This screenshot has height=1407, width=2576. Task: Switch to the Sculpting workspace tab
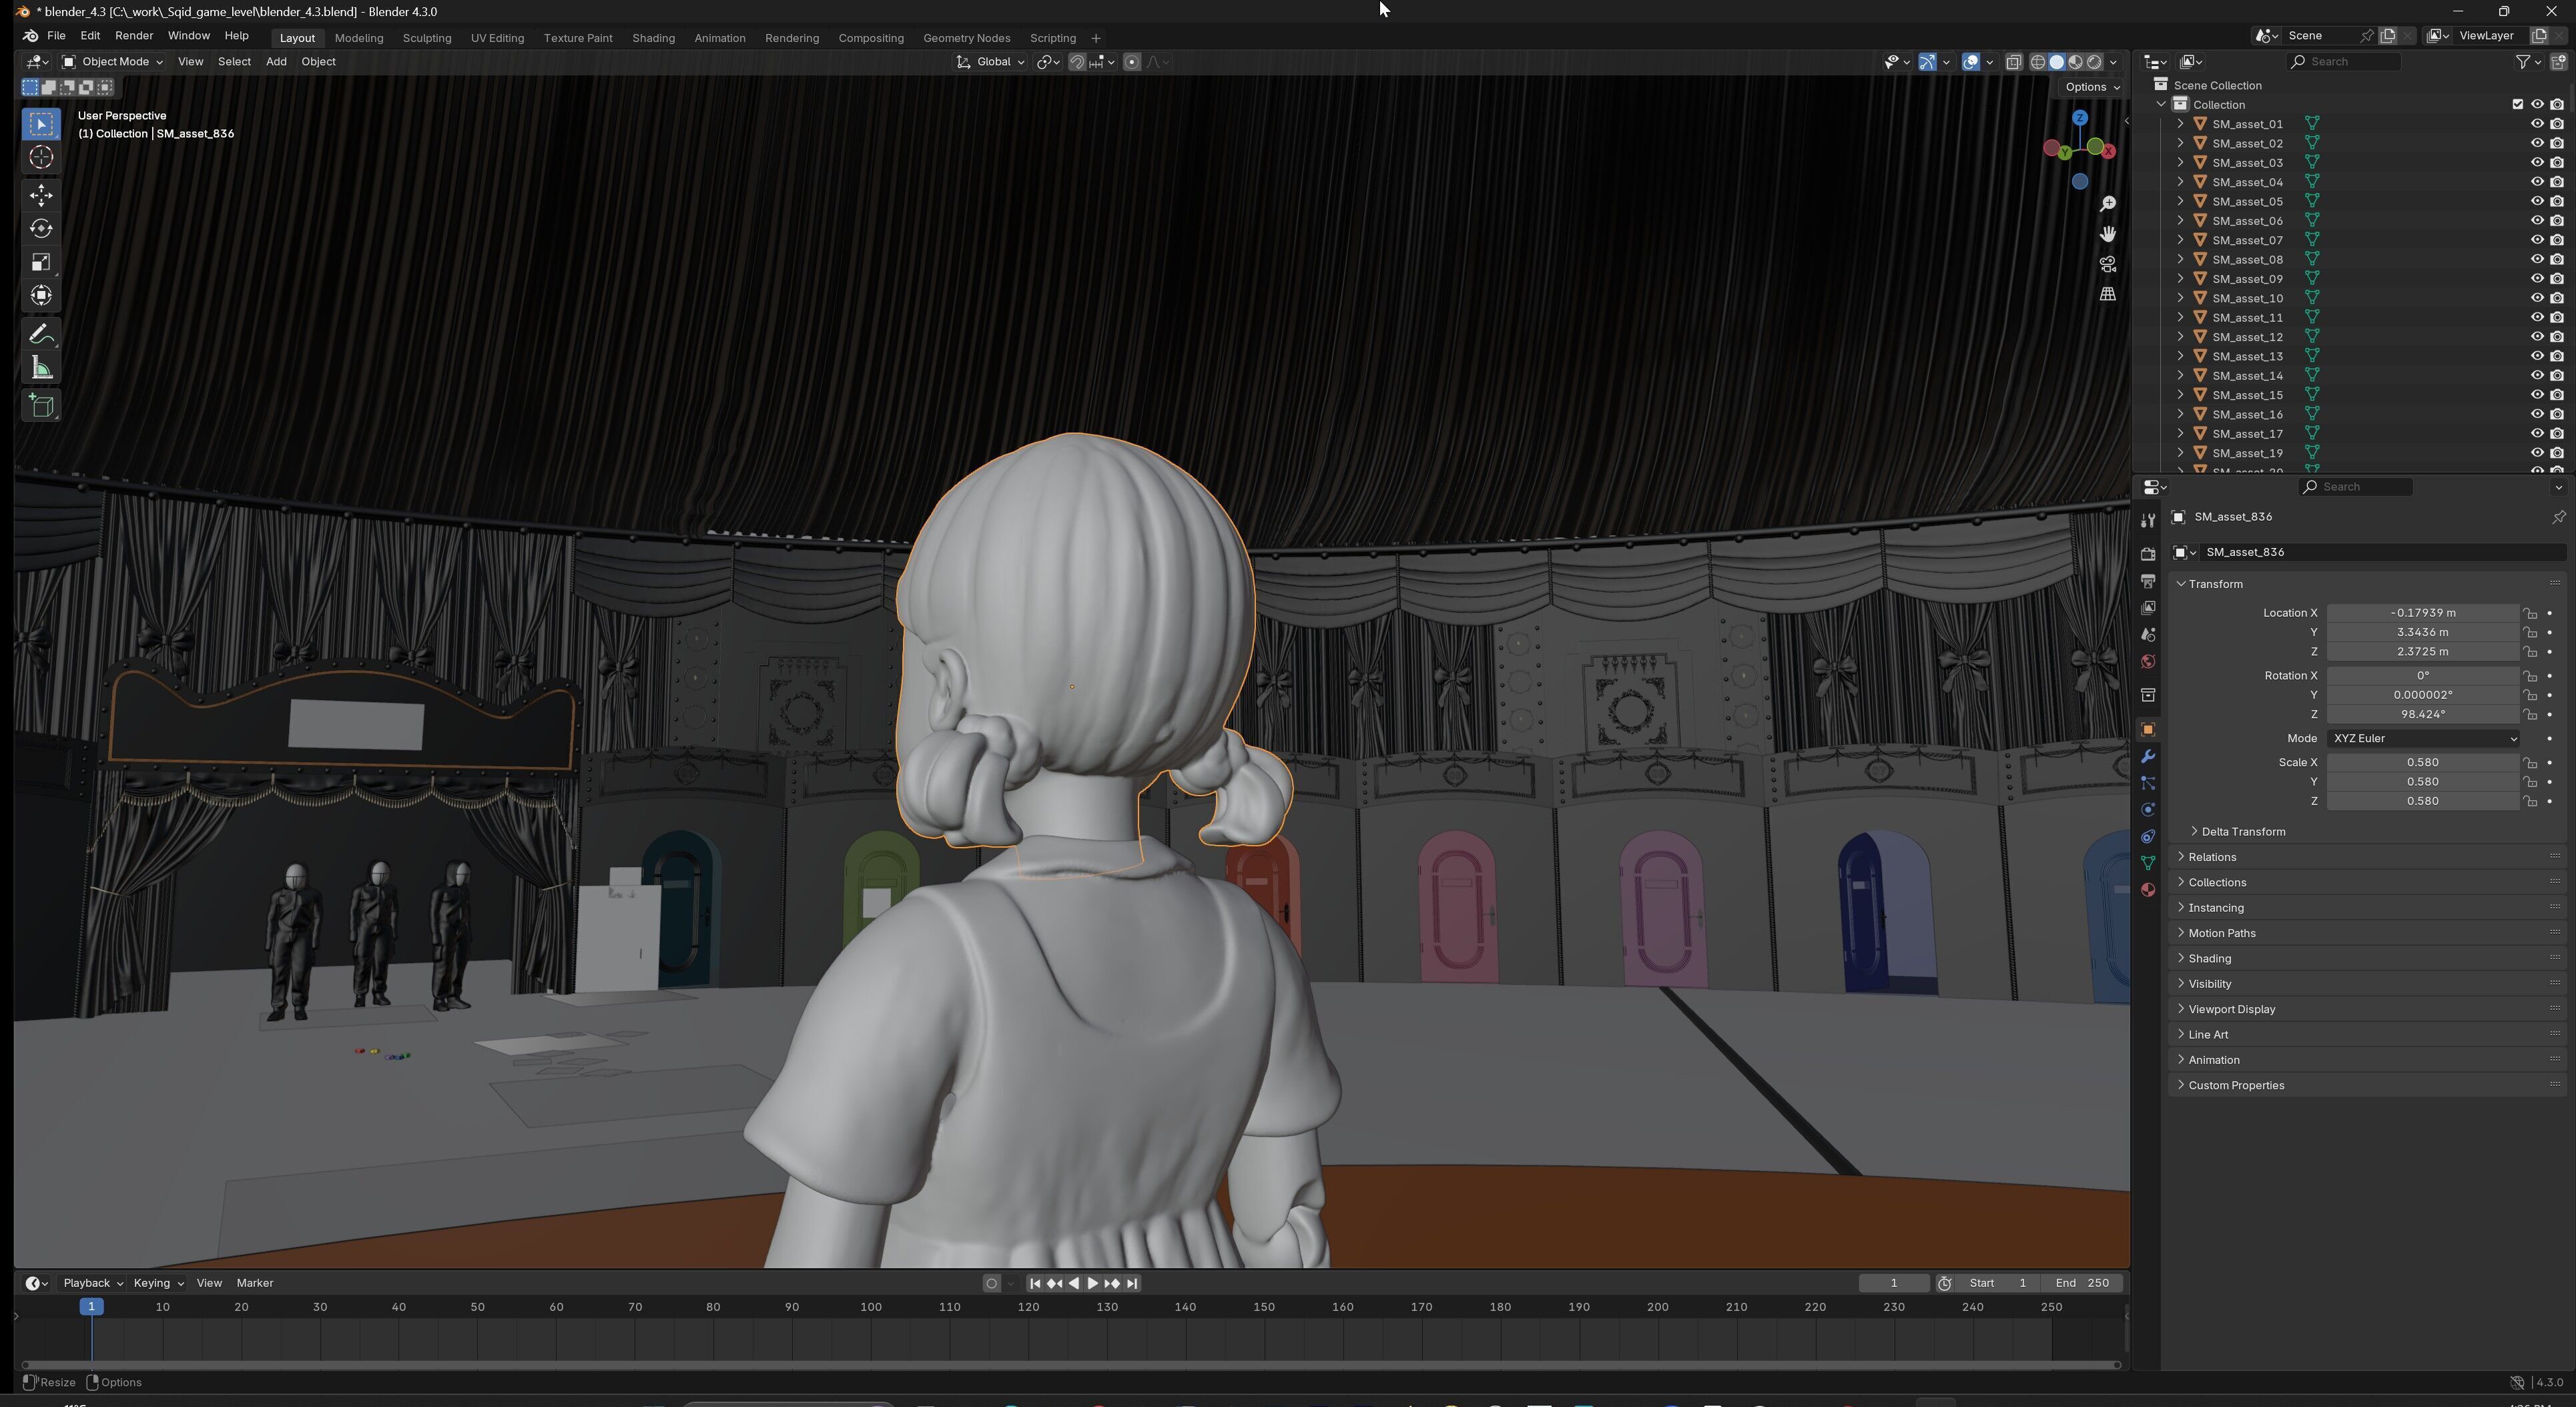426,38
